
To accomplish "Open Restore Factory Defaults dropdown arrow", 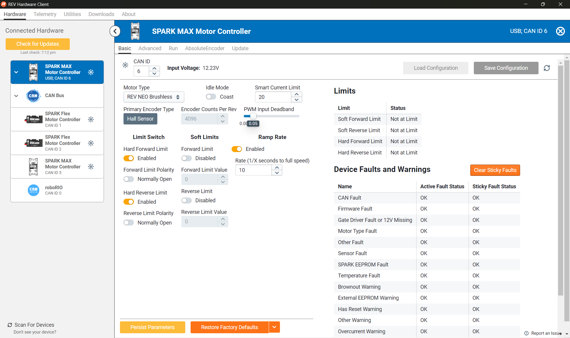I will [x=274, y=327].
